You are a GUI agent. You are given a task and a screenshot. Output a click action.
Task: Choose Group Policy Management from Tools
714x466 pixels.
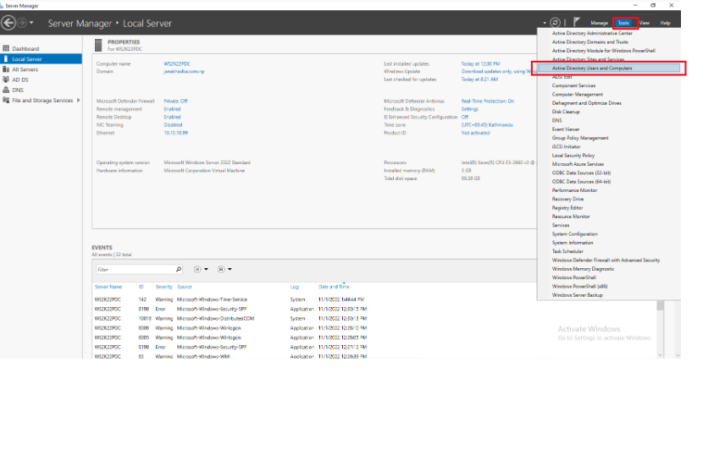pos(580,138)
